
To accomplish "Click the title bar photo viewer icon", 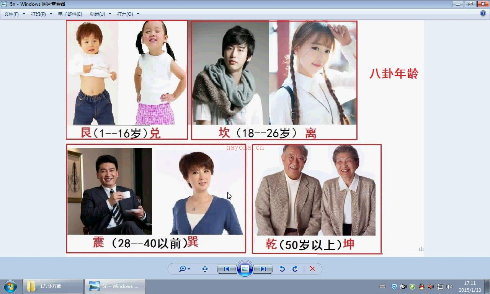I will (x=4, y=4).
